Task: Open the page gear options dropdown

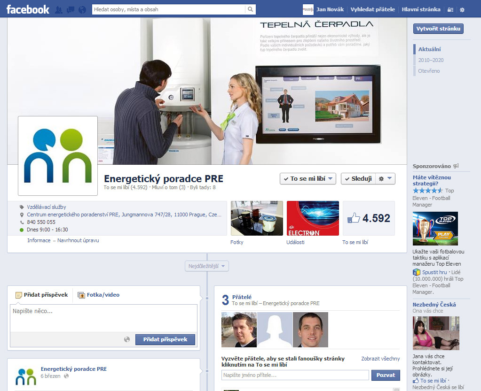Action: pyautogui.click(x=385, y=179)
